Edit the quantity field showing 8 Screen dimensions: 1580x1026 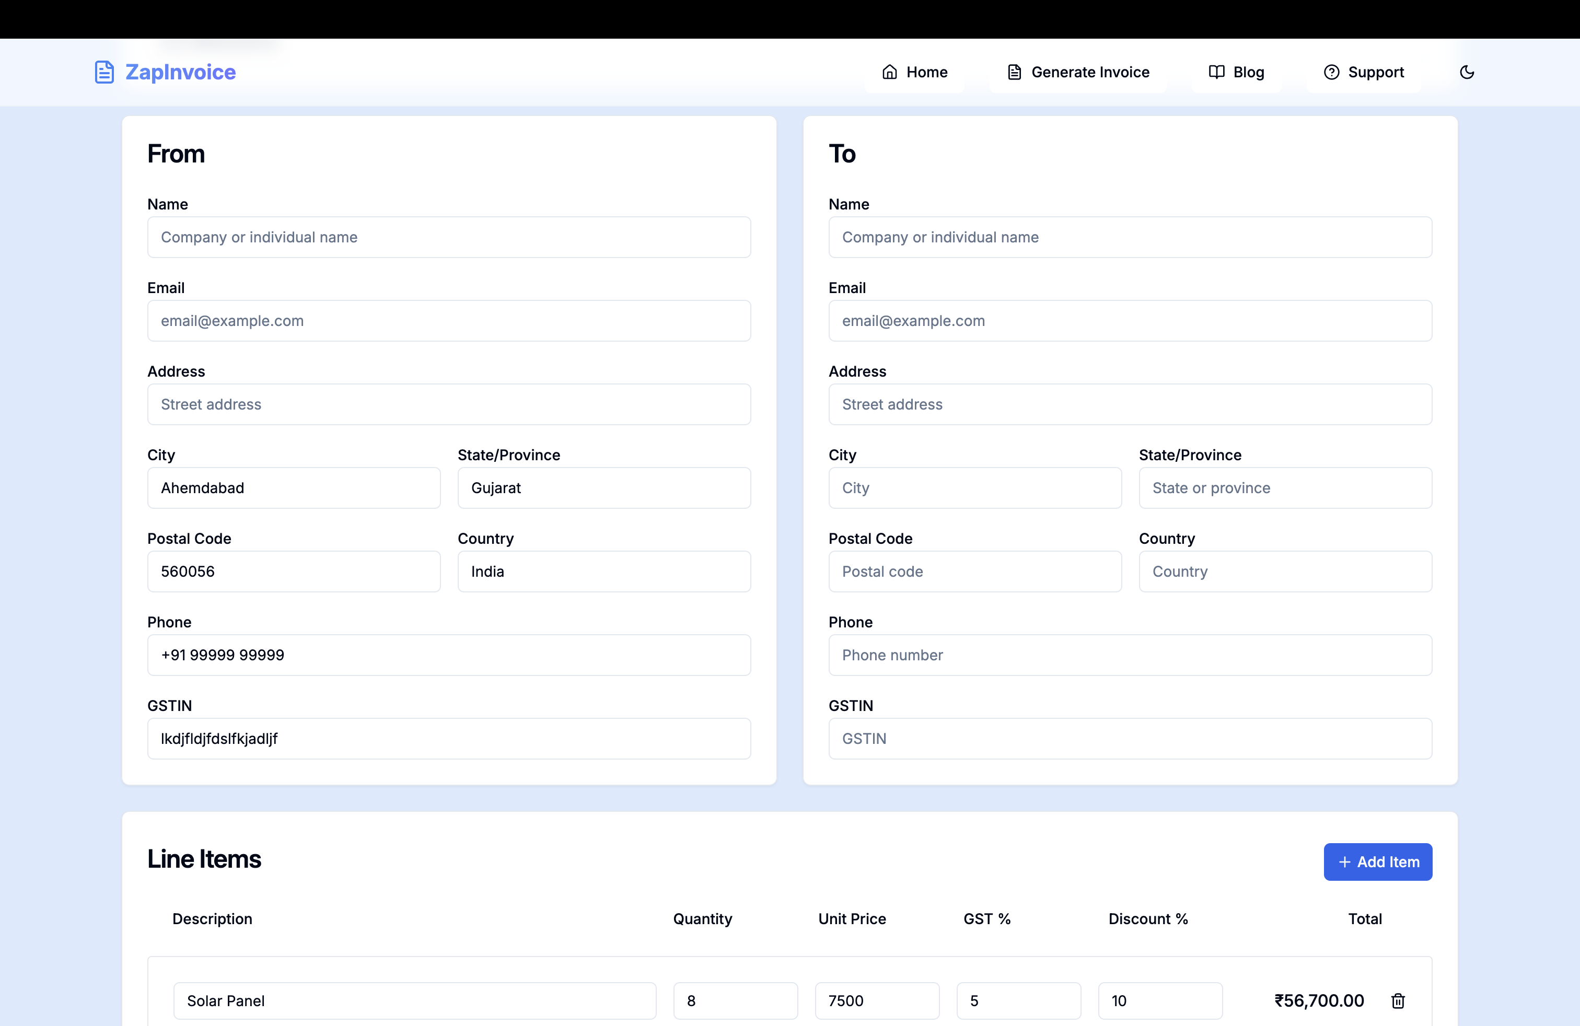click(736, 1001)
